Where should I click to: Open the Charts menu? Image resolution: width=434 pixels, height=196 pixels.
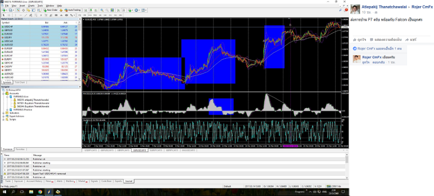(x=32, y=6)
